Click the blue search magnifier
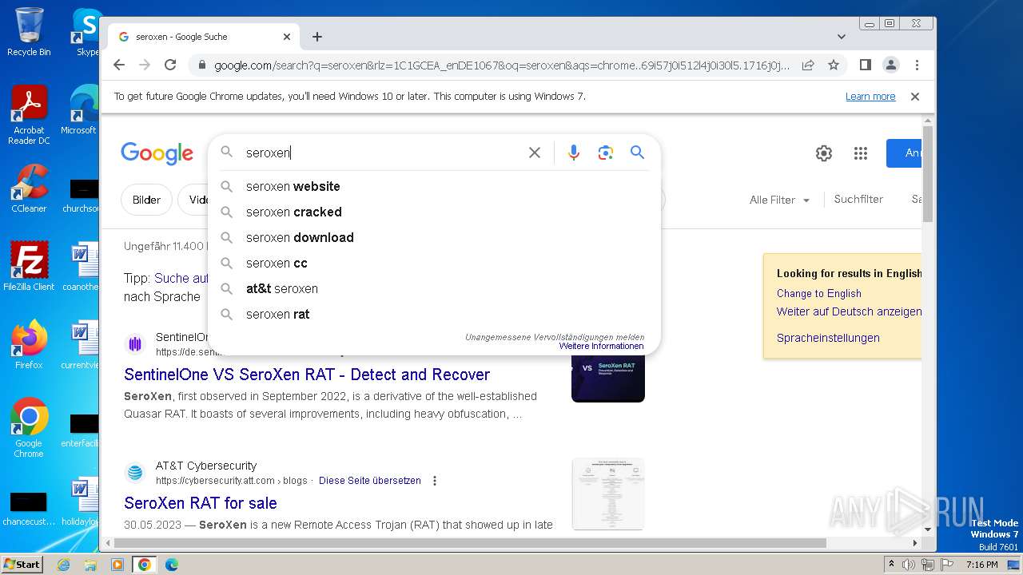Image resolution: width=1023 pixels, height=575 pixels. pyautogui.click(x=637, y=152)
